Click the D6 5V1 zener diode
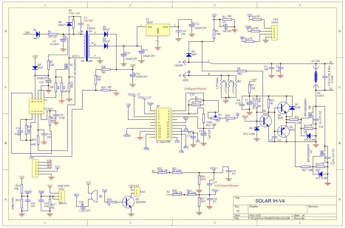Screen dimensions: 345x228 (x=257, y=128)
